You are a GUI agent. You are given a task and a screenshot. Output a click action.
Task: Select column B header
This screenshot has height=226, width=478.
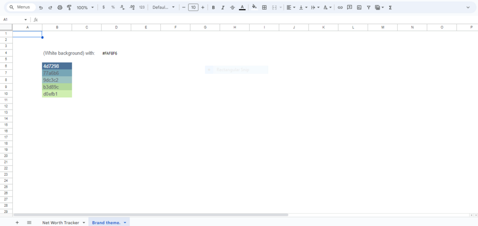pos(57,28)
